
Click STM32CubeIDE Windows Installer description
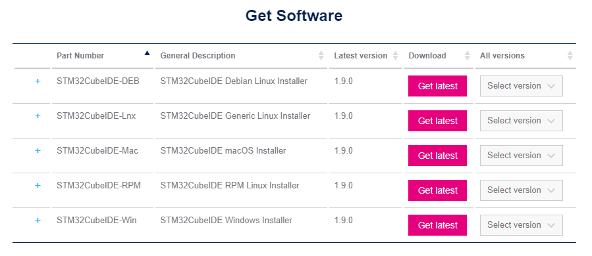click(226, 221)
